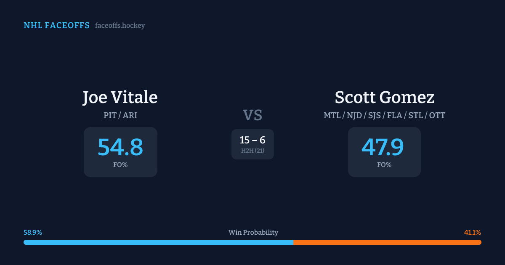
Task: Click the 54.8 faceoff percentage number
Action: click(x=120, y=147)
